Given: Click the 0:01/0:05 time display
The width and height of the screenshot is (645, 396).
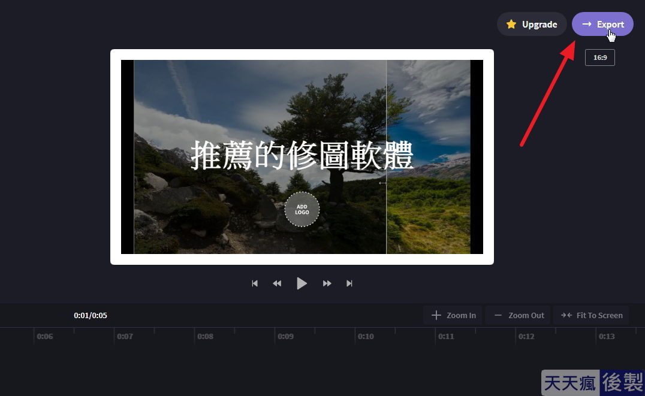Looking at the screenshot, I should (x=91, y=315).
